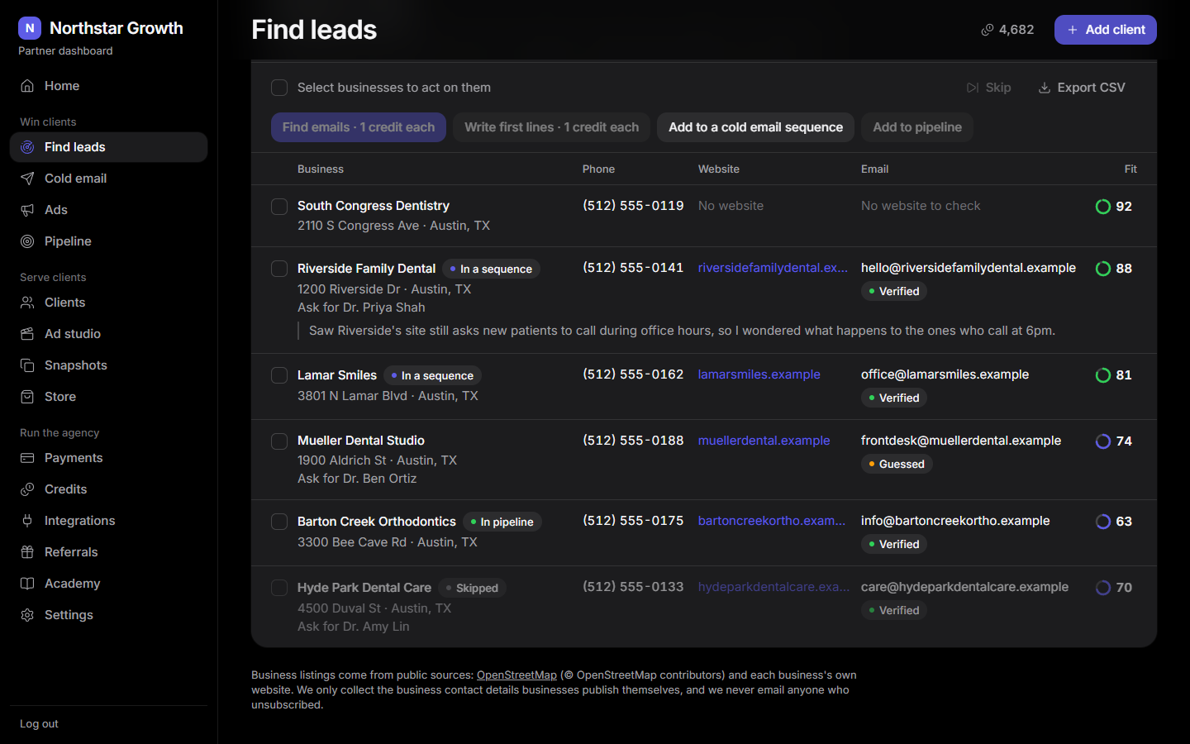1190x744 pixels.
Task: Click the Northstar Growth logo icon
Action: click(x=30, y=28)
